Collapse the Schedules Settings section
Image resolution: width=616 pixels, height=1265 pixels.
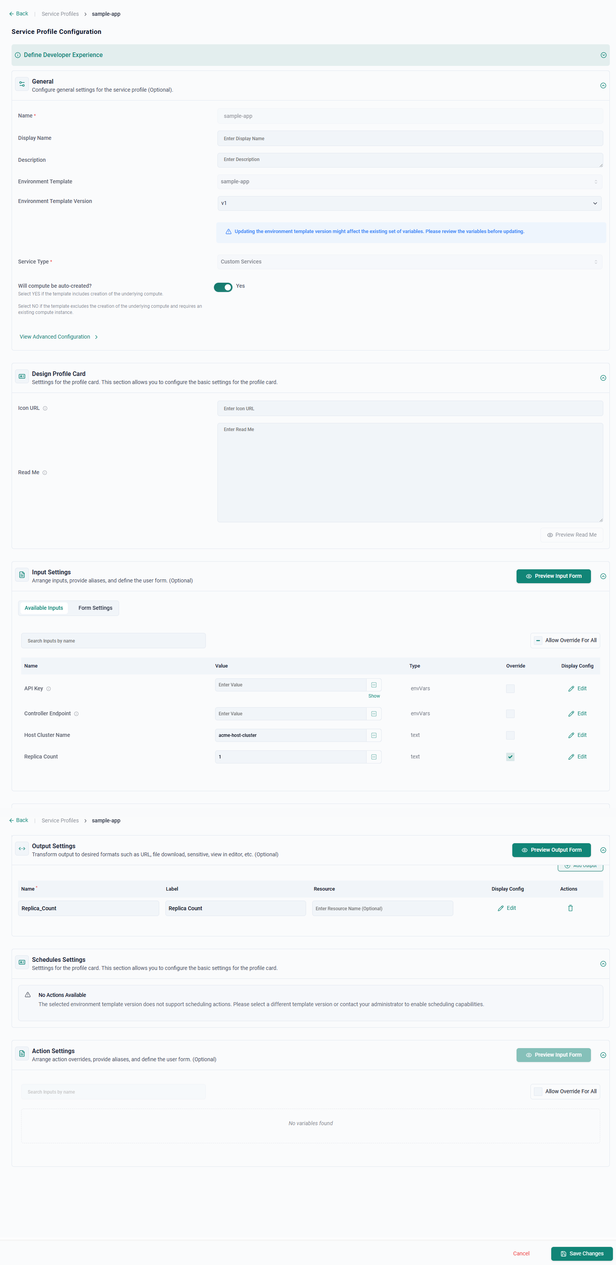603,963
